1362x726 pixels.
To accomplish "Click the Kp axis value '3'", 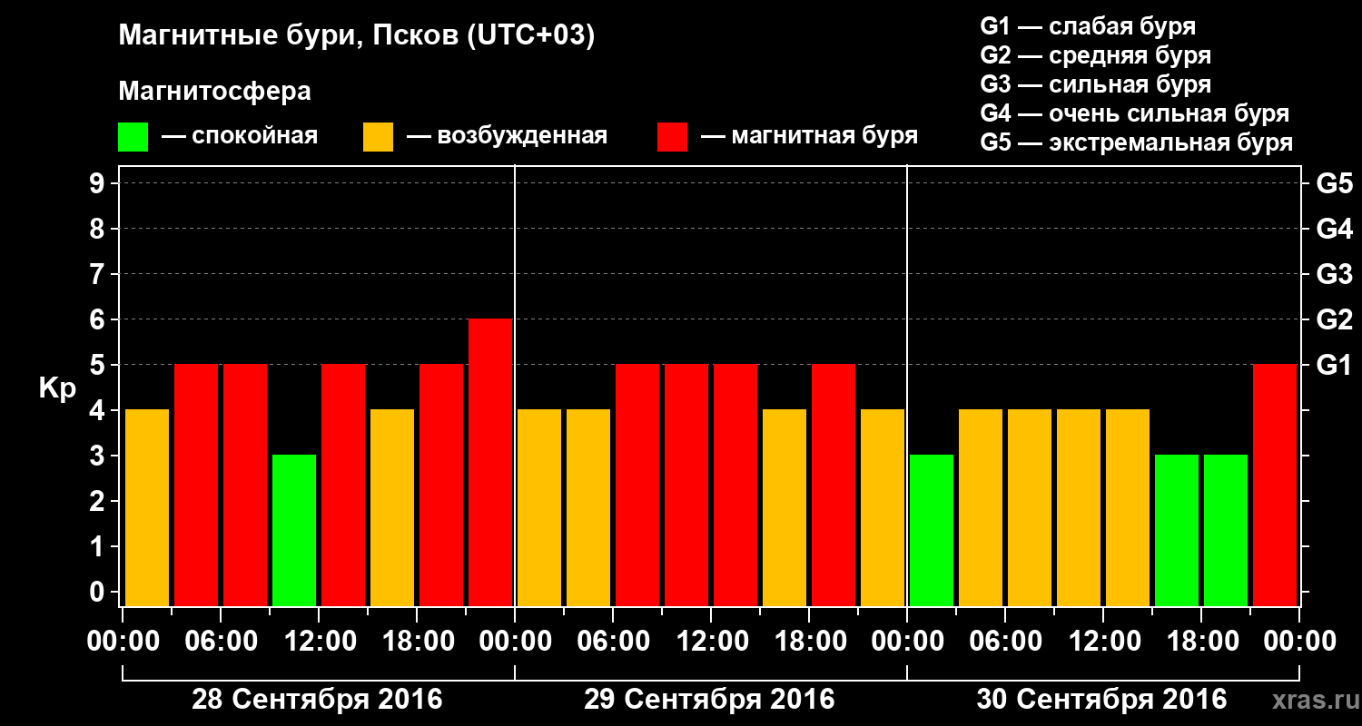I will [99, 456].
